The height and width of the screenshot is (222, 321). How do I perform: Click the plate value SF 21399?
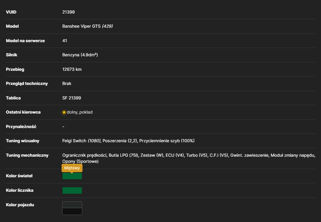(72, 98)
